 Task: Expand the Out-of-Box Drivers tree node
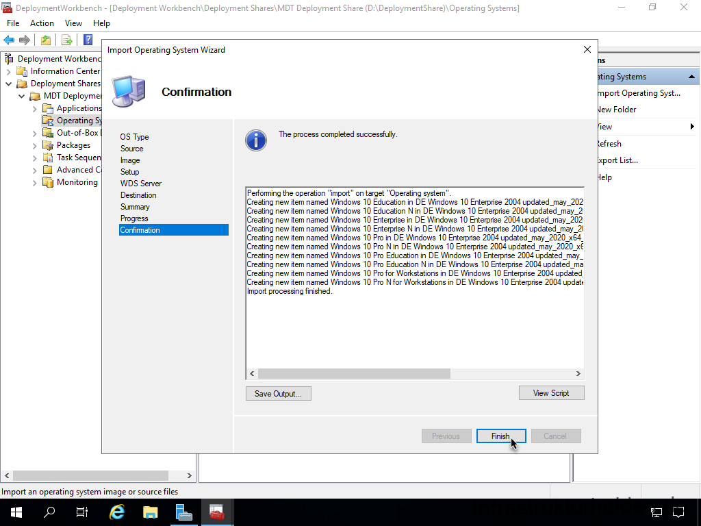click(35, 134)
